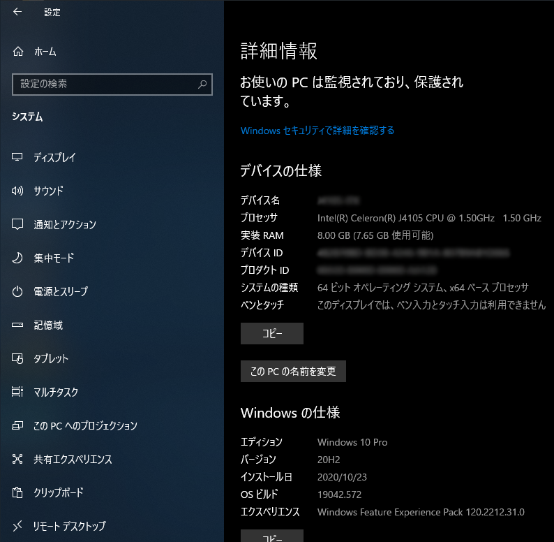Image resolution: width=554 pixels, height=542 pixels.
Task: Click the ペンとタッチ value text
Action: (431, 305)
